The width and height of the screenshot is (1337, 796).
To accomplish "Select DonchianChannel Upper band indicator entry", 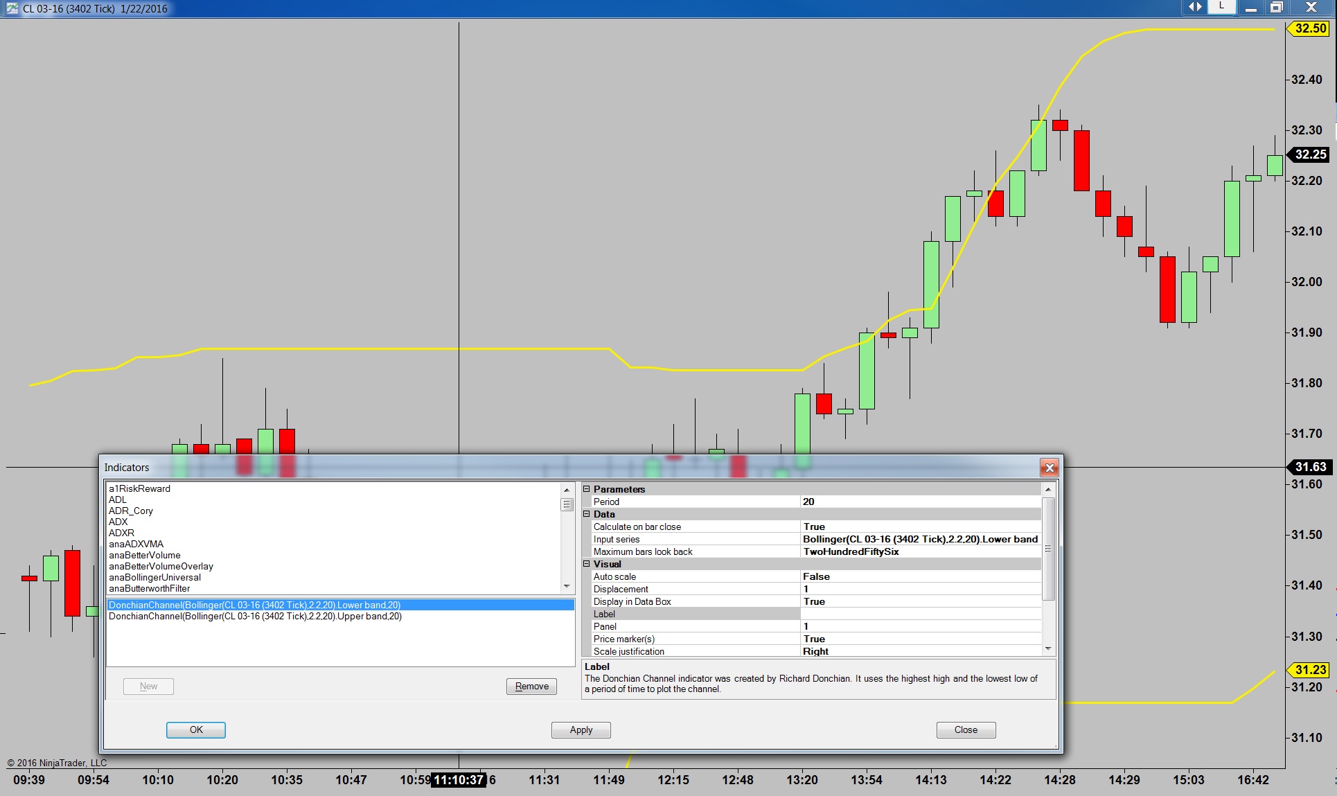I will [255, 616].
